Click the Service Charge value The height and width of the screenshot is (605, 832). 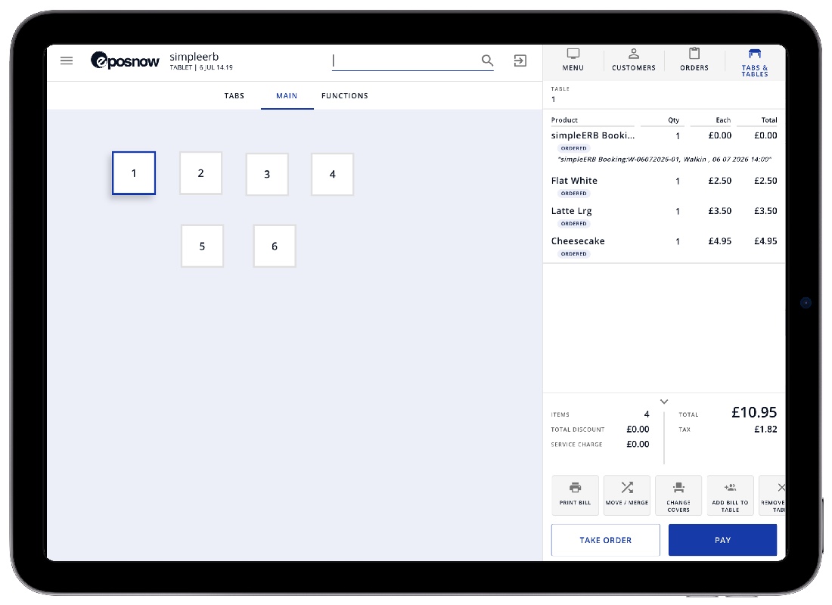tap(638, 444)
